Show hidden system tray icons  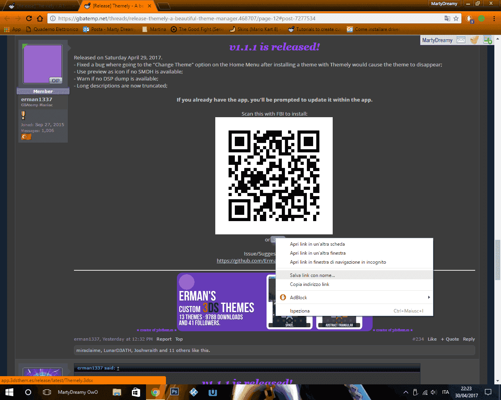tap(405, 392)
